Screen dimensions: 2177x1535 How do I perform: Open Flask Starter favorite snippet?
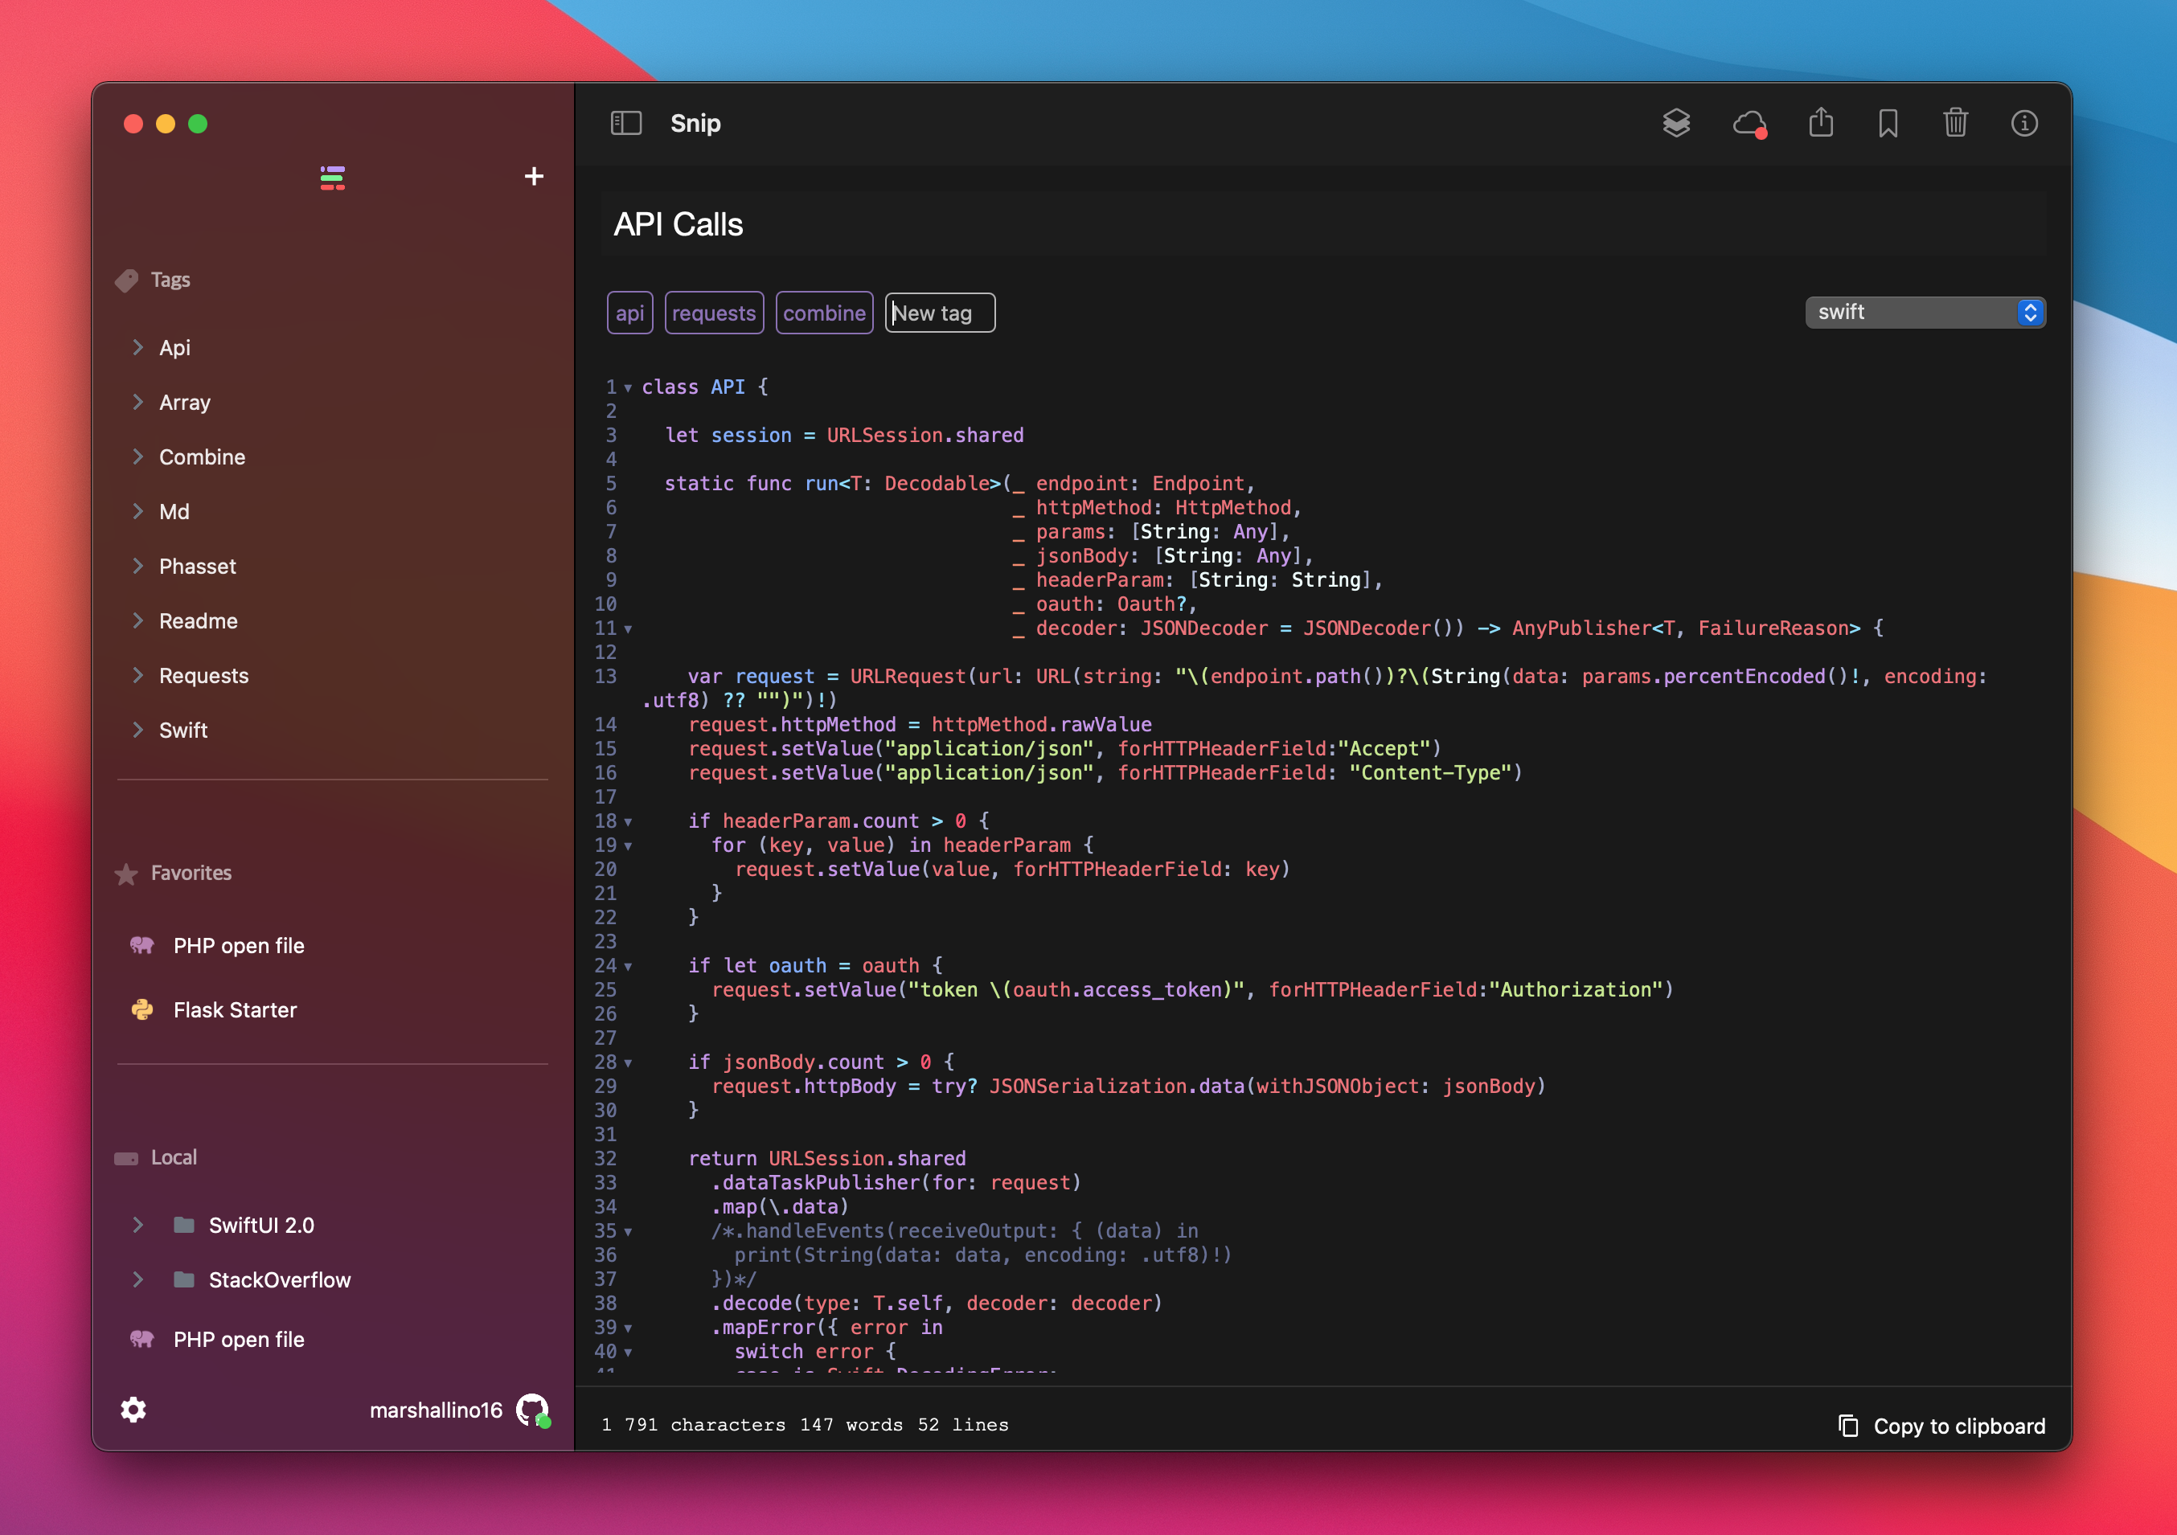pyautogui.click(x=236, y=1009)
